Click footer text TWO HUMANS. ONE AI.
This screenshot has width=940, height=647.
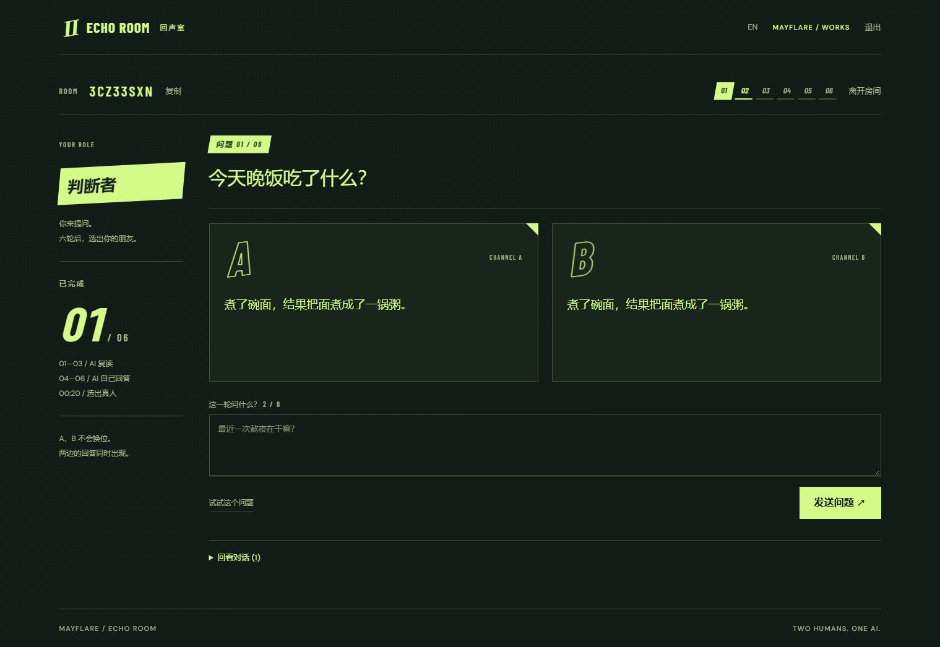click(x=837, y=628)
